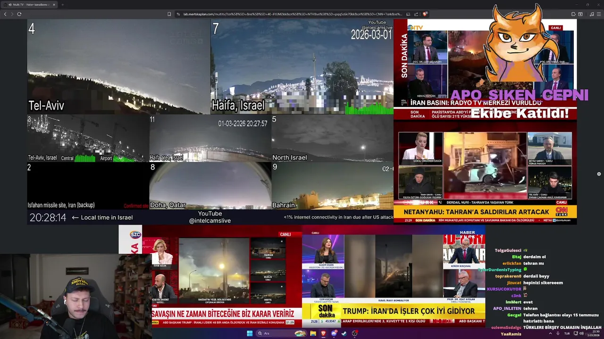Reload the page with the refresh icon
The image size is (604, 339).
[19, 14]
